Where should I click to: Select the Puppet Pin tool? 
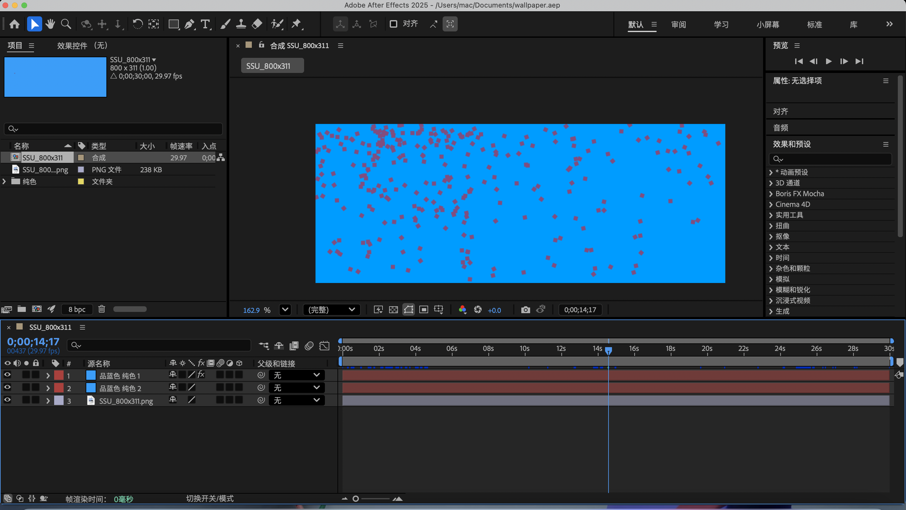click(297, 24)
